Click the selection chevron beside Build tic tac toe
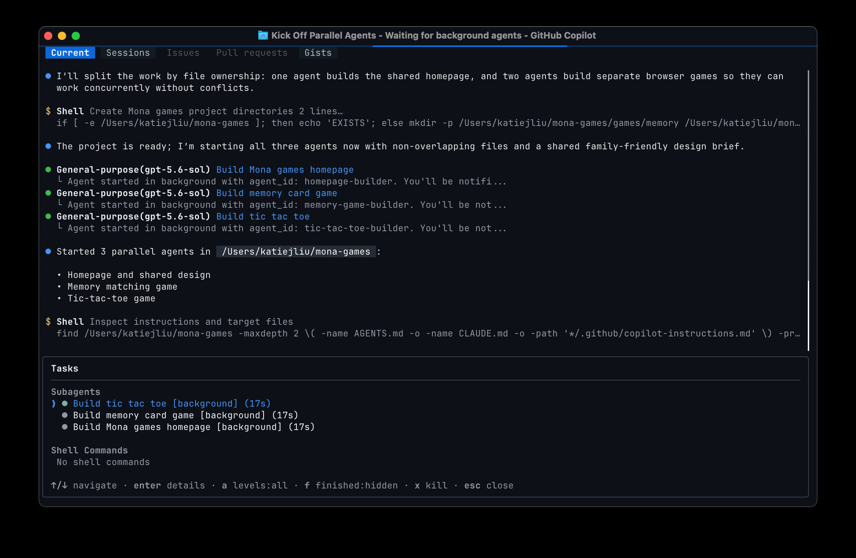Image resolution: width=856 pixels, height=558 pixels. click(54, 403)
